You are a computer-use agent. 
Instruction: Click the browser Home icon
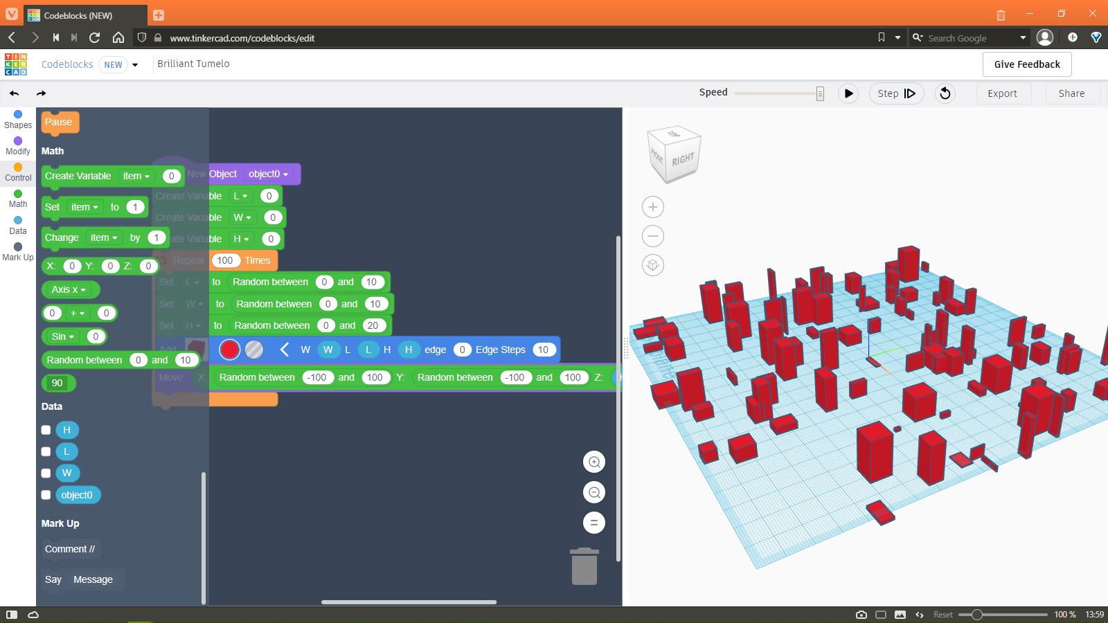[x=118, y=37]
